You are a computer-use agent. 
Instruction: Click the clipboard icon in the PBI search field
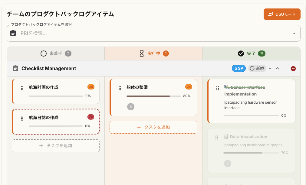(x=13, y=33)
